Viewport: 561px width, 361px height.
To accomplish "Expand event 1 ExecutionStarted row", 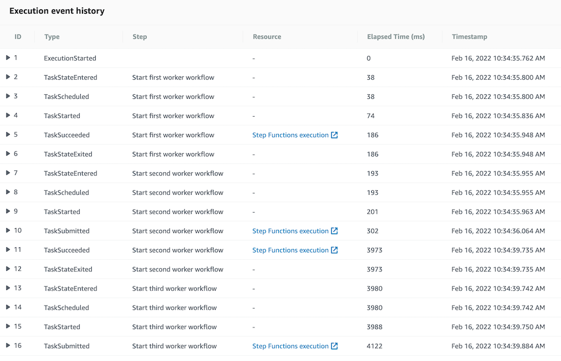I will tap(8, 58).
